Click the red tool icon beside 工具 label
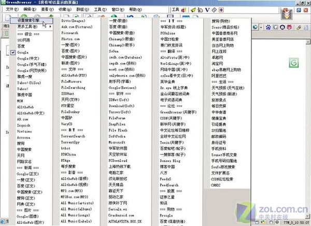 (183, 9)
